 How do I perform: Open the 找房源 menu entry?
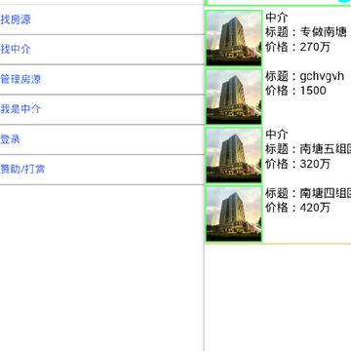pyautogui.click(x=102, y=19)
